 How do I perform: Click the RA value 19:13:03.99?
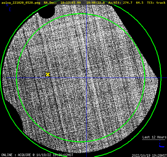coord(71,3)
